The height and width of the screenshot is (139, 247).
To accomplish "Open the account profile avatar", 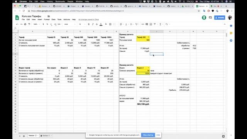I will 230,17.
